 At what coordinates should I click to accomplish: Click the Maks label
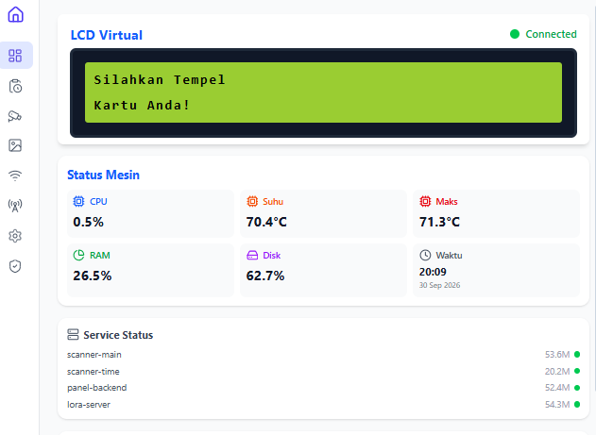[447, 202]
